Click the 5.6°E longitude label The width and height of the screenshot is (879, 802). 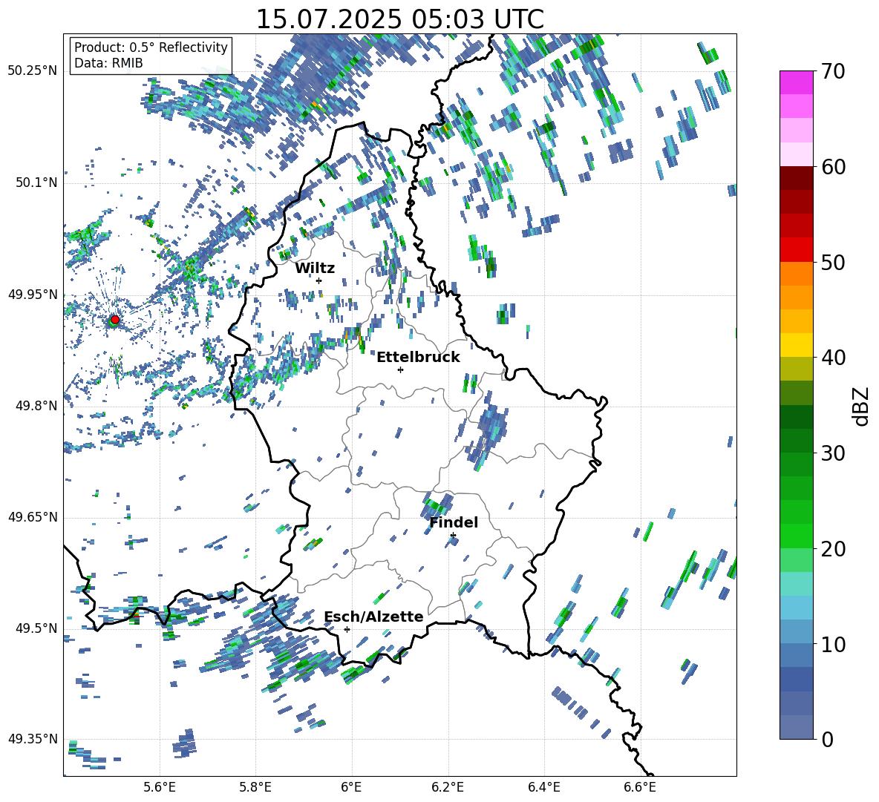[160, 787]
